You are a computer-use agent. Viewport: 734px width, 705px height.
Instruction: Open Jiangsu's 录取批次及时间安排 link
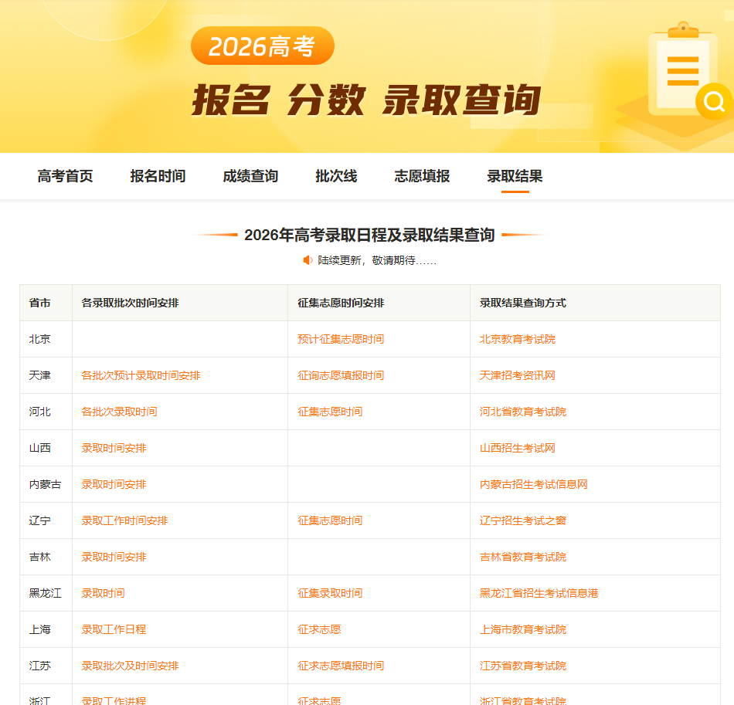pyautogui.click(x=130, y=666)
